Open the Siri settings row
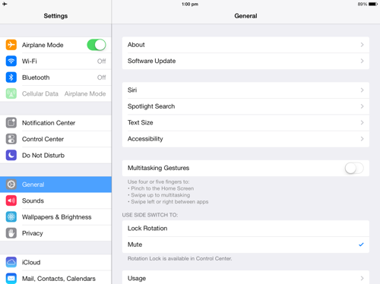This screenshot has width=380, height=284. [245, 90]
